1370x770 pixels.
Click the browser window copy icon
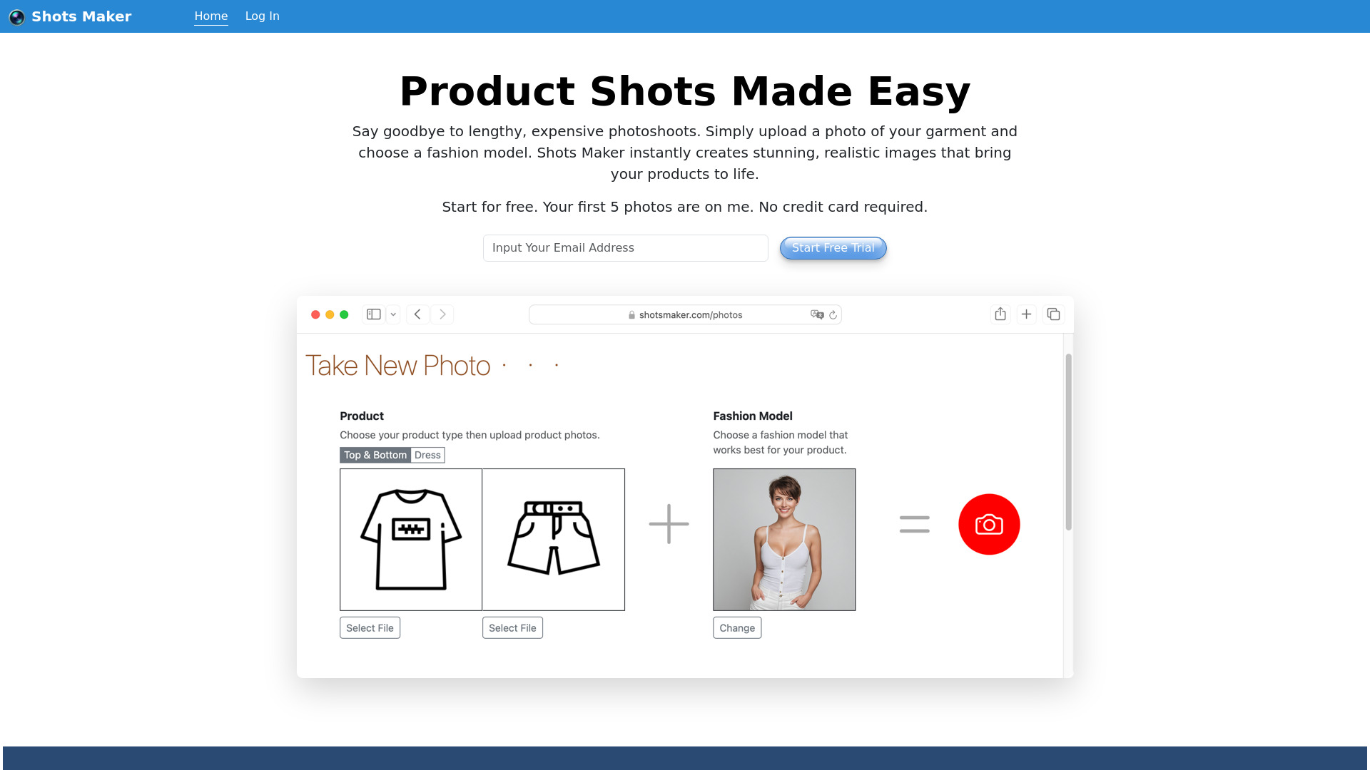(1053, 313)
